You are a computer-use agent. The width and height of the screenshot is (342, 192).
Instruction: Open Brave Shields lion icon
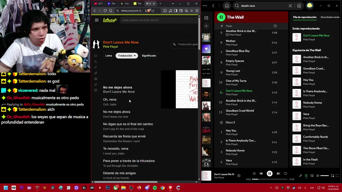tap(148, 11)
